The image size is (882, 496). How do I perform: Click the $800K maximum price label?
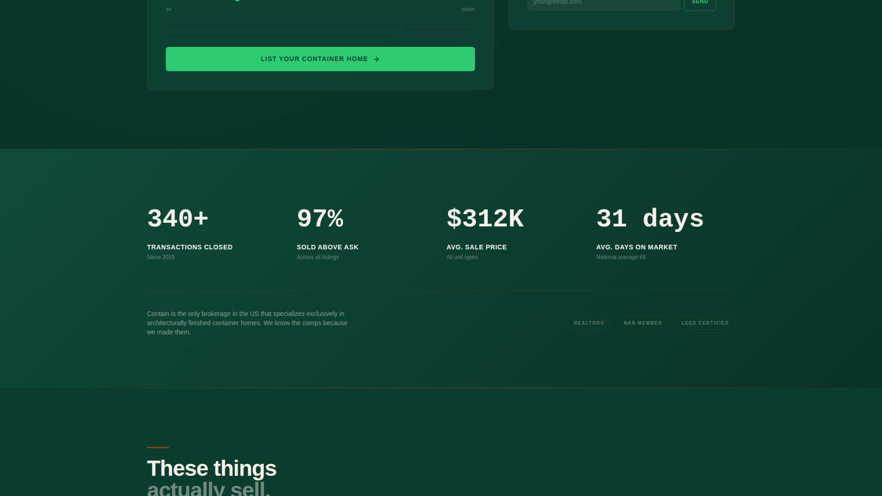[x=468, y=9]
